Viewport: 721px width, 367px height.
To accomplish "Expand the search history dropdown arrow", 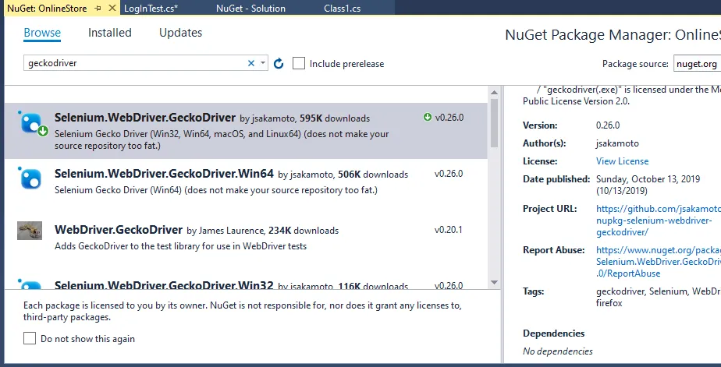I will click(262, 63).
